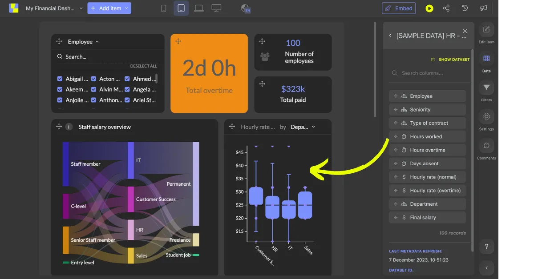Expand the Add item dropdown arrow
Screen dimensions: 534x279
(x=126, y=8)
